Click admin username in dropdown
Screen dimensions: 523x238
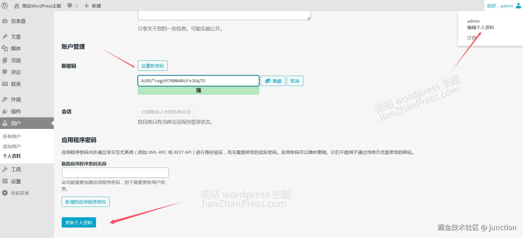pyautogui.click(x=473, y=21)
